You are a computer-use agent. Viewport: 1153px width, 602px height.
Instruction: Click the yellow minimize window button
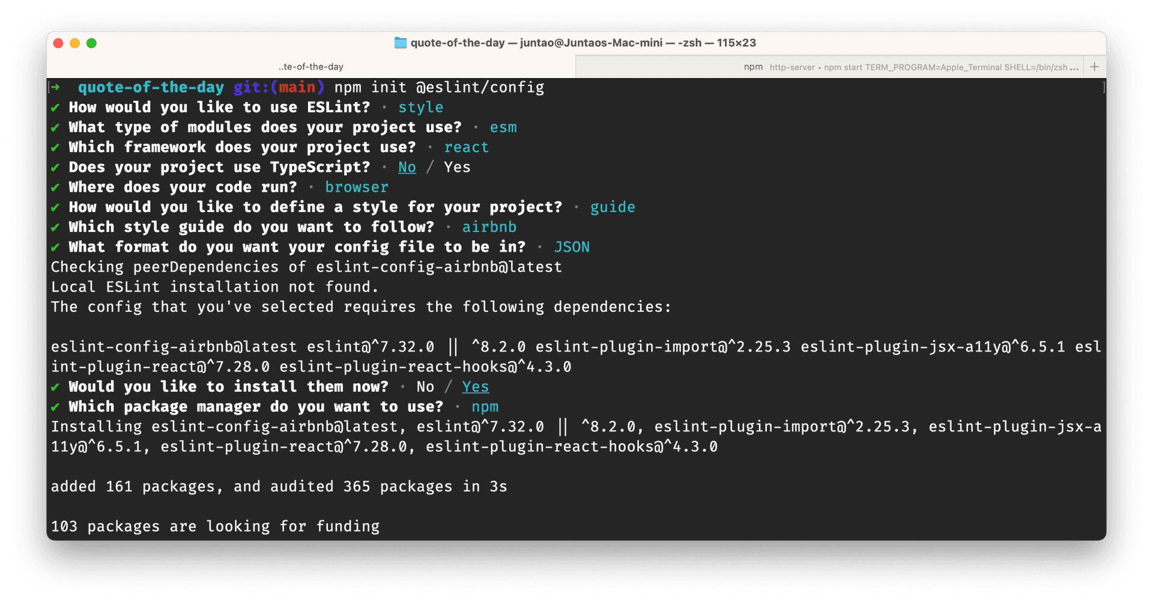(x=75, y=43)
